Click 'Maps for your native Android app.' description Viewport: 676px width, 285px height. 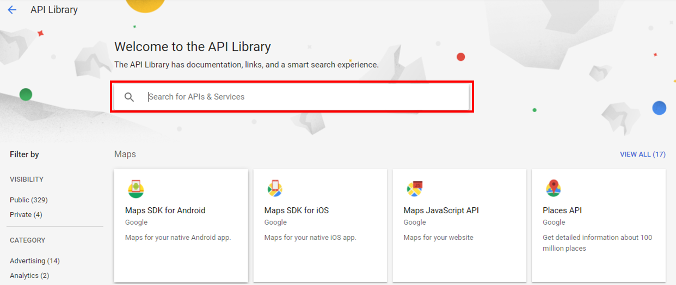coord(178,238)
